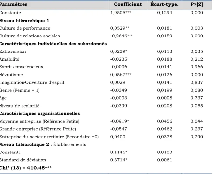Select the coefficient -0,0919*
The width and height of the screenshot is (214, 174).
click(x=119, y=121)
